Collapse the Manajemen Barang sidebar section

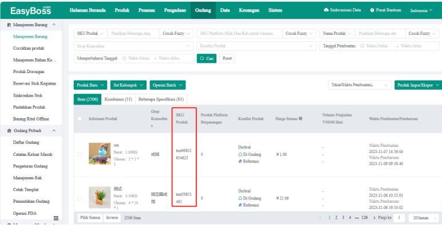[54, 25]
